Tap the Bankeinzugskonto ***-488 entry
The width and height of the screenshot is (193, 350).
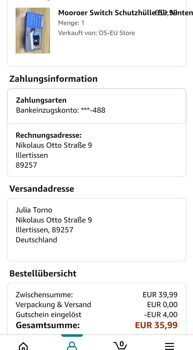tap(60, 110)
